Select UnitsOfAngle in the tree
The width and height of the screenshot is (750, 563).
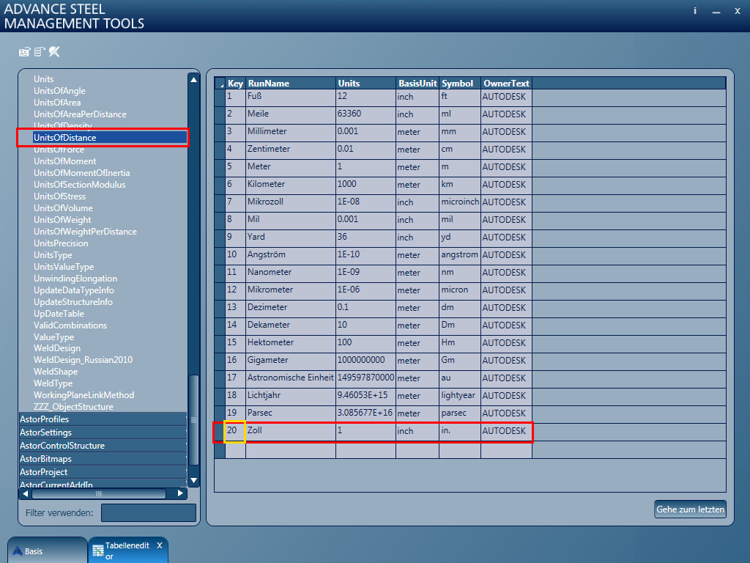pyautogui.click(x=59, y=91)
